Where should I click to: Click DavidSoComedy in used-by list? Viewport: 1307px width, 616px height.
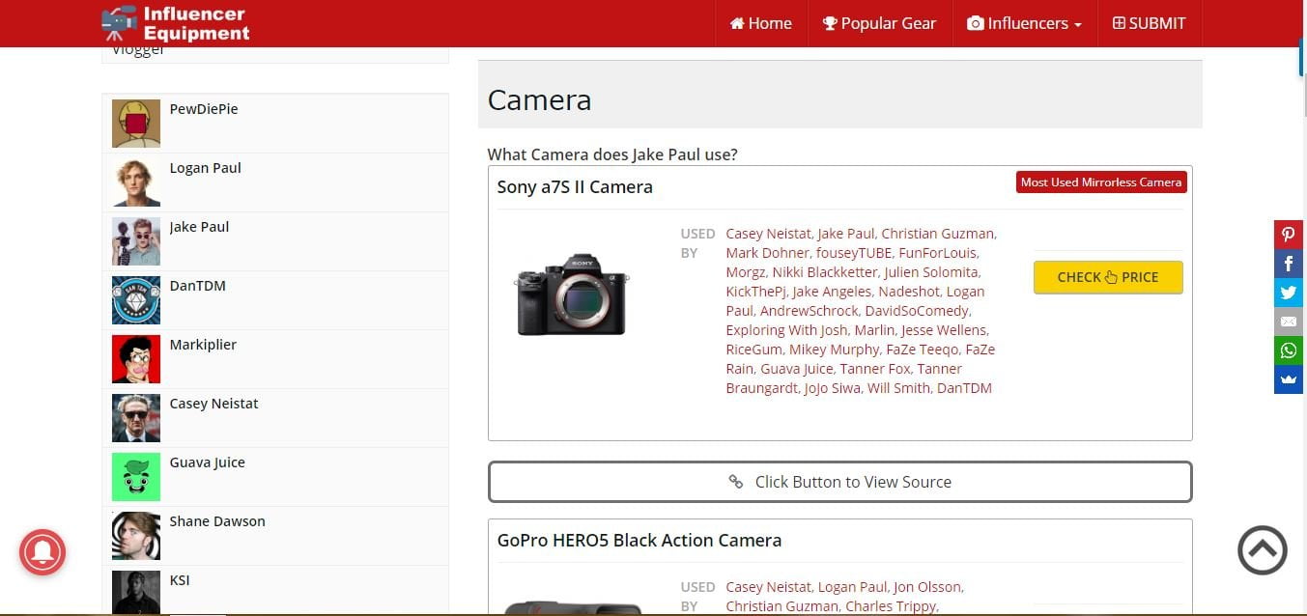point(917,311)
